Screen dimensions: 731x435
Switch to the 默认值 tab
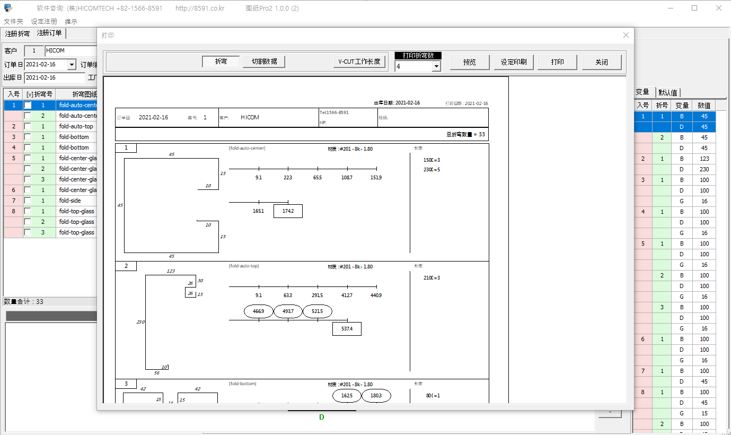[x=667, y=92]
